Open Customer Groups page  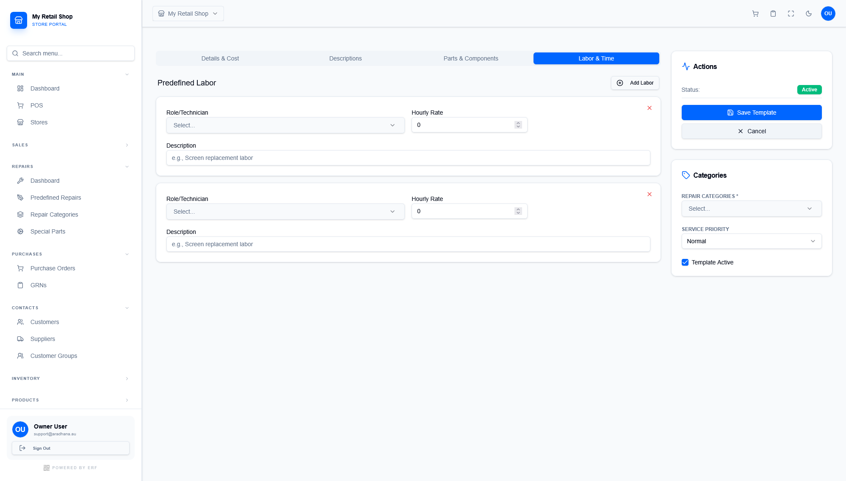tap(71, 356)
